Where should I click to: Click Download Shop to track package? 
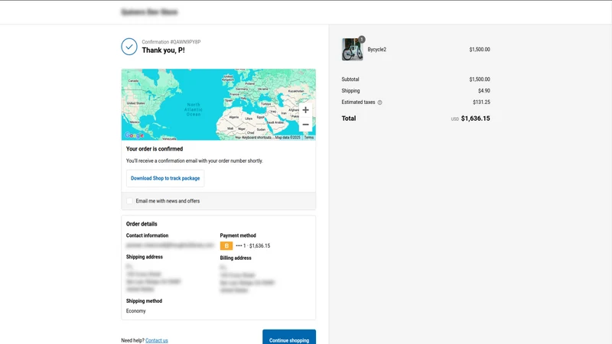(165, 178)
